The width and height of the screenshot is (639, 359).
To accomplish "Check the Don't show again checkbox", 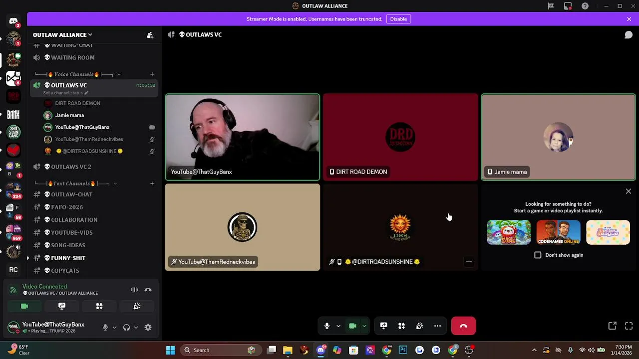I will pyautogui.click(x=538, y=255).
